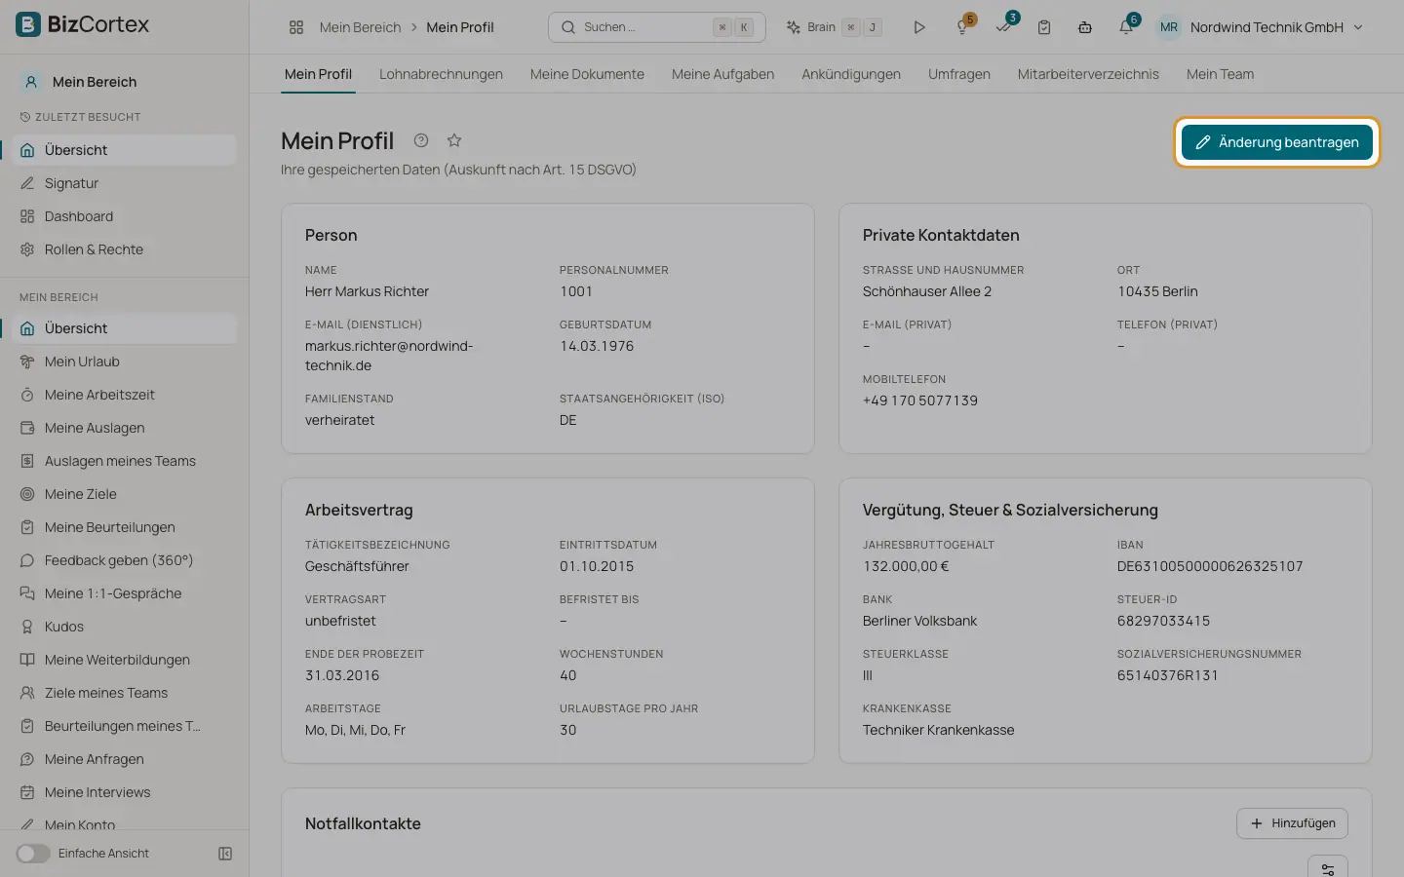Open the Mitarbeiterverzeichnis tab

point(1088,74)
